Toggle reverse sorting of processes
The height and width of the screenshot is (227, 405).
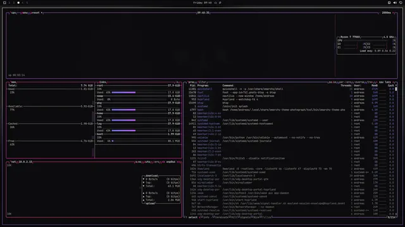359,82
